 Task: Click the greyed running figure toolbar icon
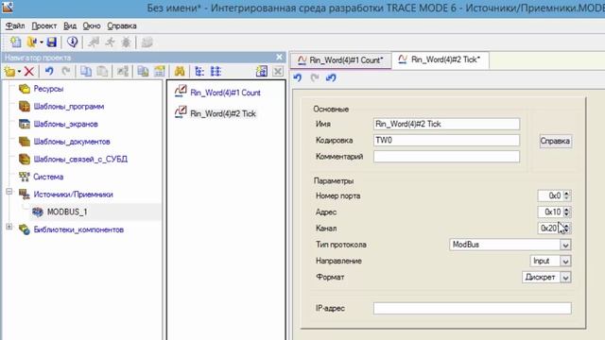pos(110,42)
